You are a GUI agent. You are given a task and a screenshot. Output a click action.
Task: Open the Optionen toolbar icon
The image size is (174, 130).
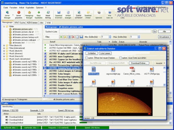coord(99,13)
